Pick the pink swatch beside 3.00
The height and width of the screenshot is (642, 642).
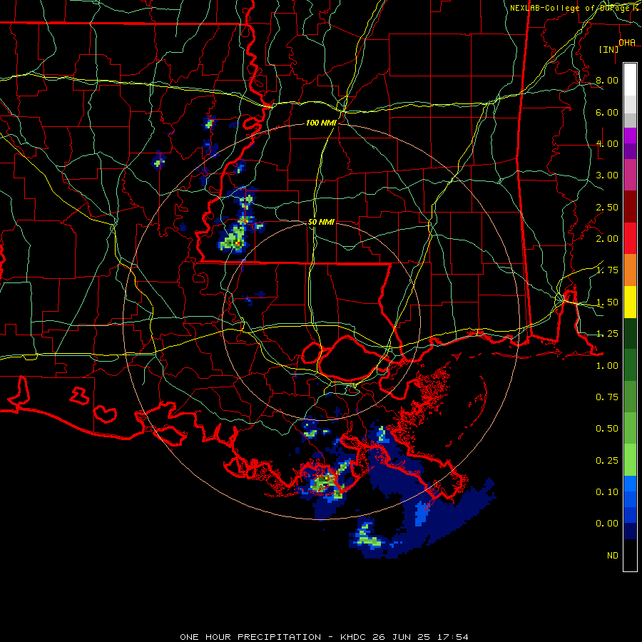(630, 175)
